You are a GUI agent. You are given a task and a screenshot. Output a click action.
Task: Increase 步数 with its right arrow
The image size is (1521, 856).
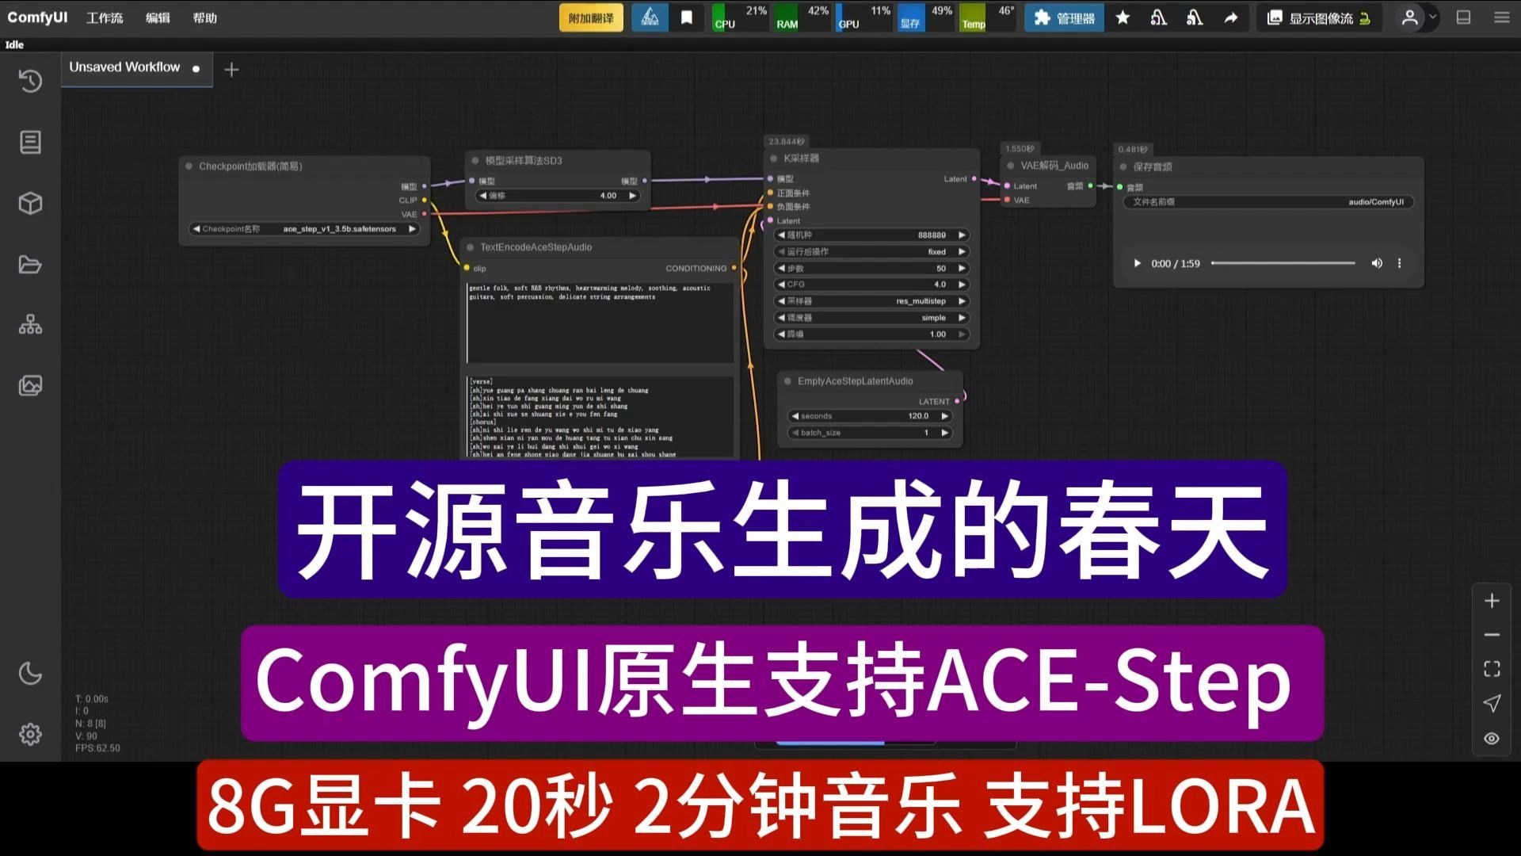click(x=962, y=268)
